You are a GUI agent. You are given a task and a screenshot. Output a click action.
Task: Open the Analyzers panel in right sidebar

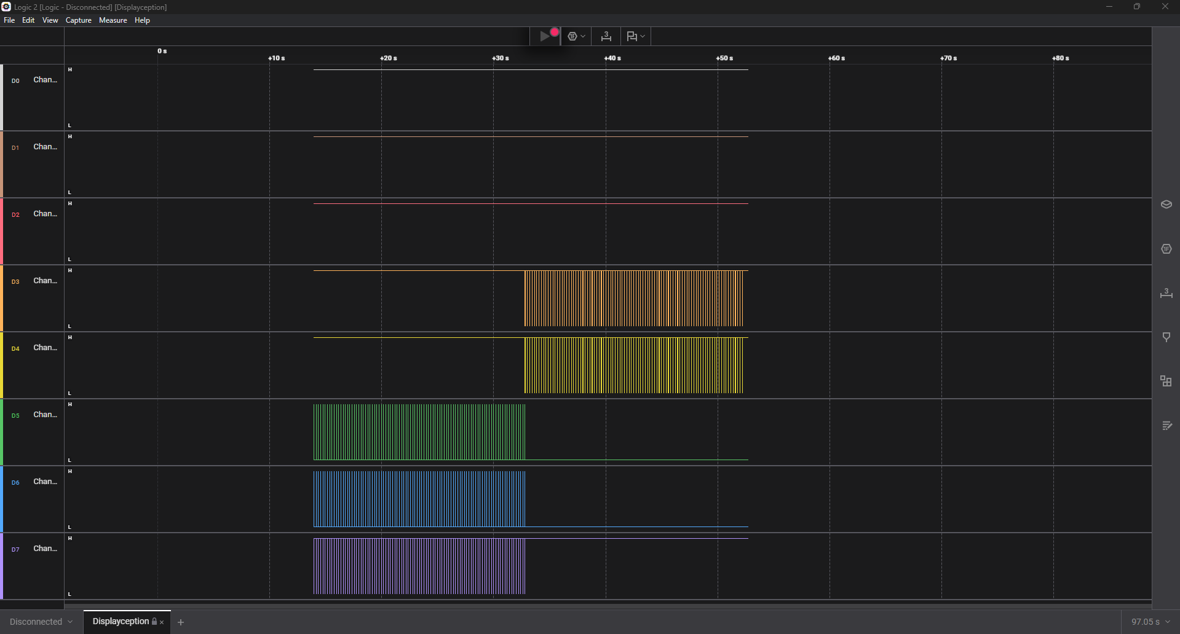[1166, 249]
